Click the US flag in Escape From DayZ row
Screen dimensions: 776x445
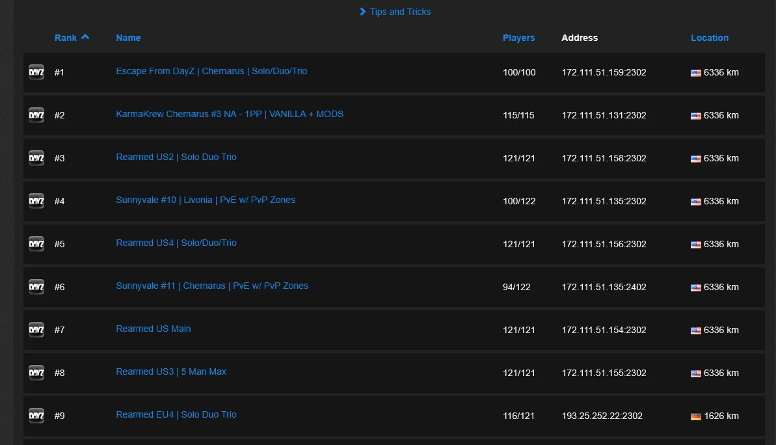696,73
